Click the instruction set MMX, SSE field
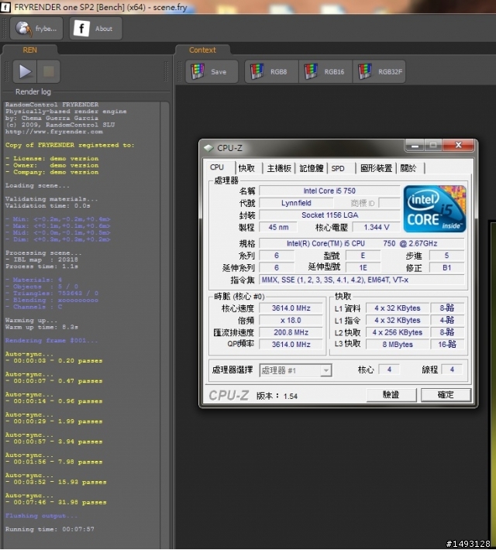Viewport: 496px width, 550px height. 362,280
